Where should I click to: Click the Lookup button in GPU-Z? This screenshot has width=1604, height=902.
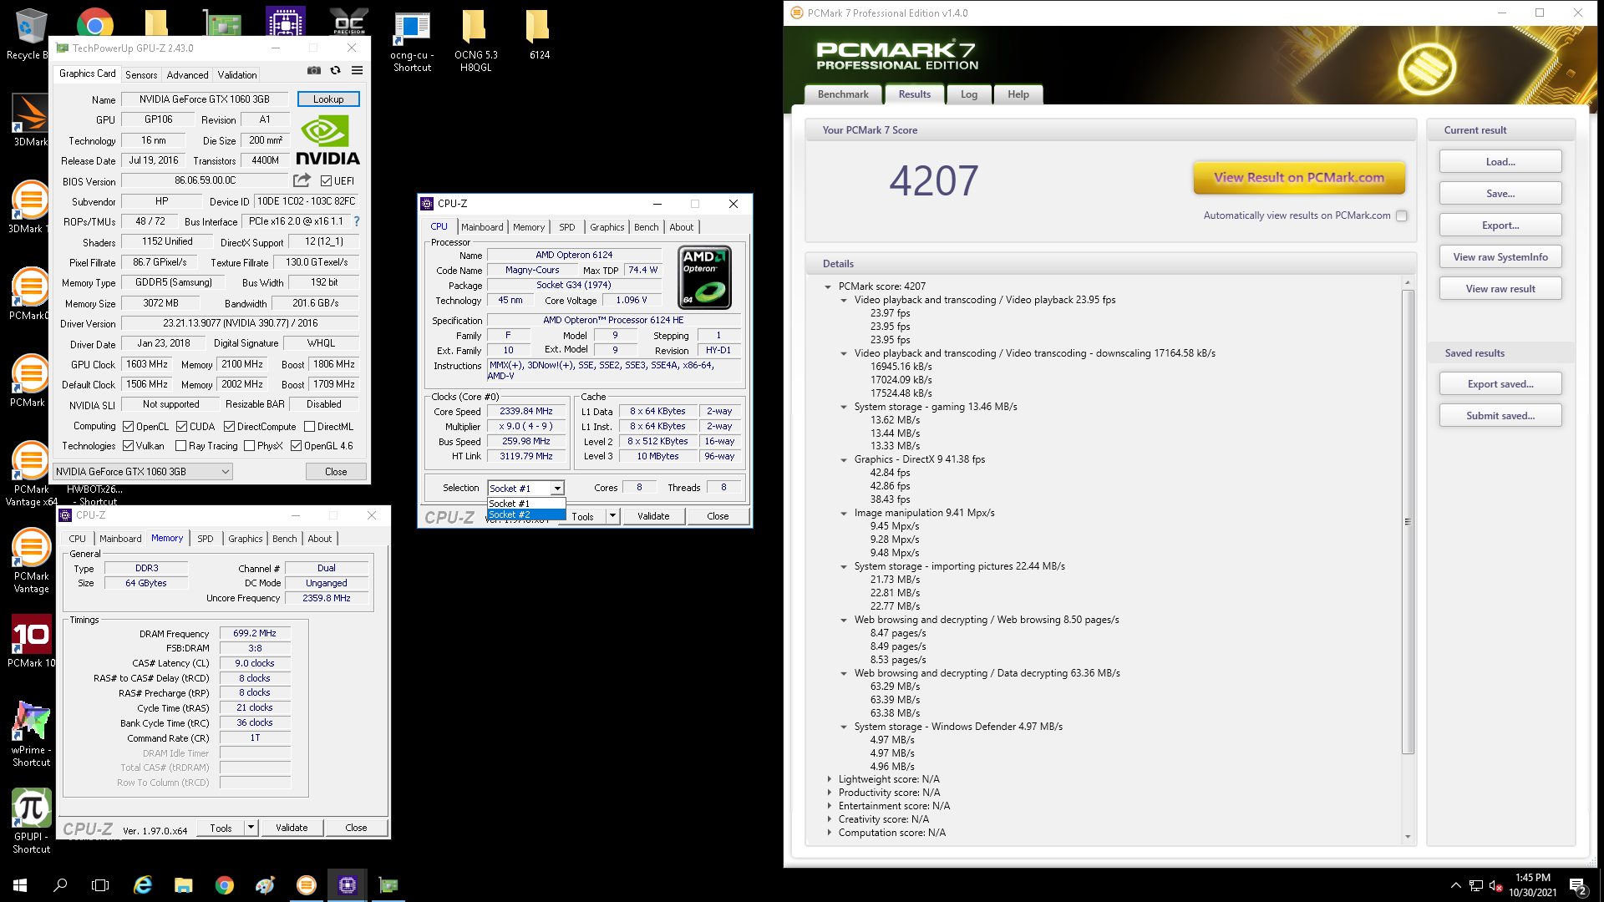coord(328,99)
